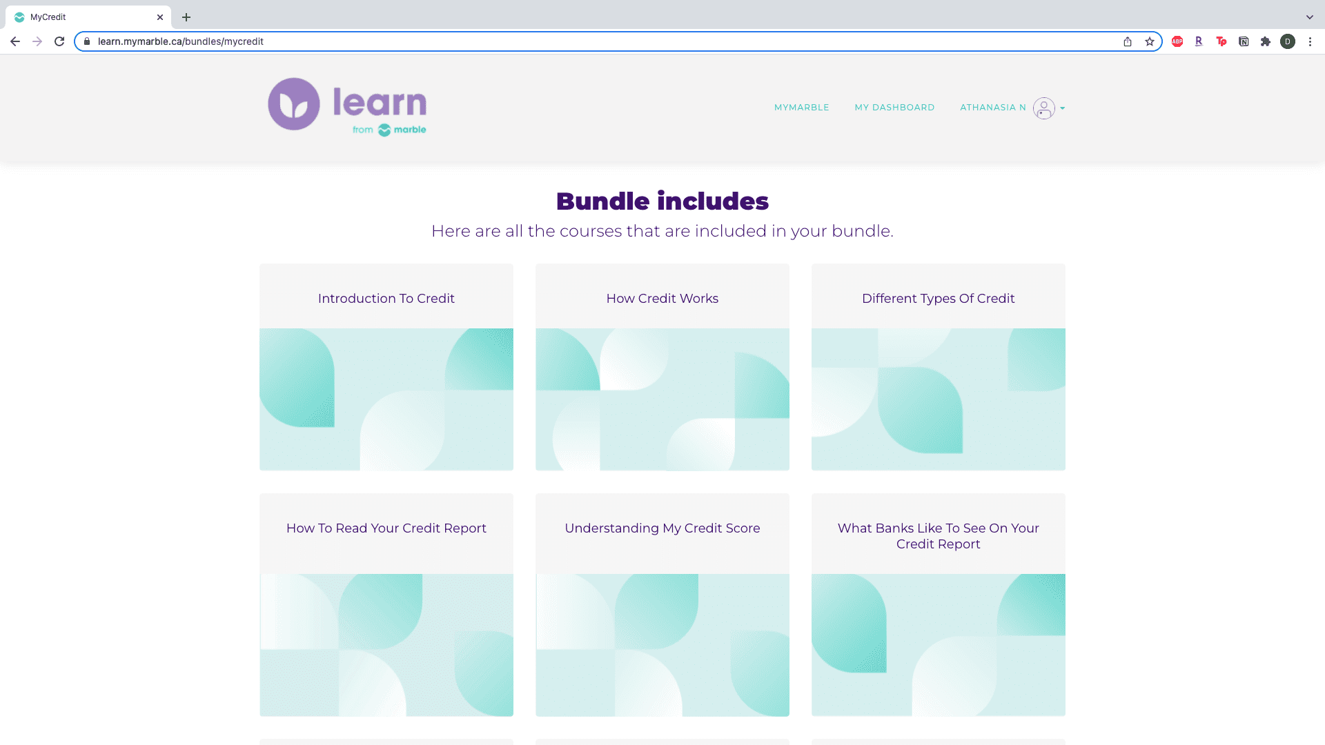This screenshot has height=745, width=1325.
Task: Open the Extensions puzzle icon
Action: coord(1266,41)
